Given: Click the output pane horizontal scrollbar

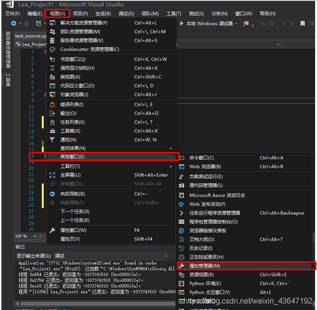Looking at the screenshot, I should click(98, 303).
